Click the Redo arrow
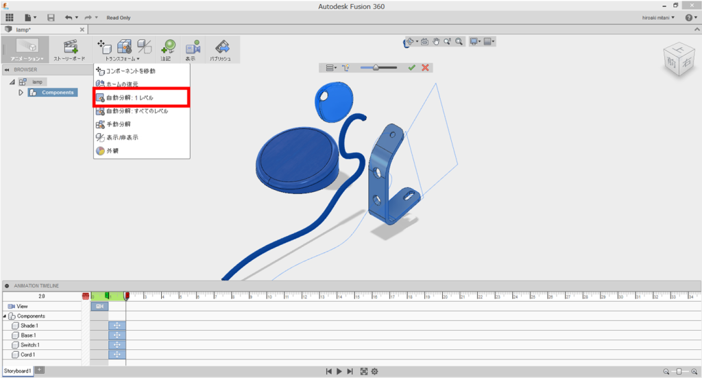This screenshot has width=702, height=378. [x=88, y=17]
